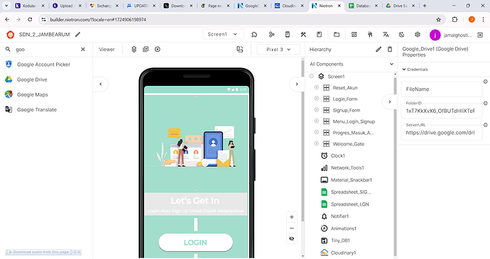Viewport: 490px width, 259px height.
Task: Expand the Reset_Akun node
Action: 316,87
